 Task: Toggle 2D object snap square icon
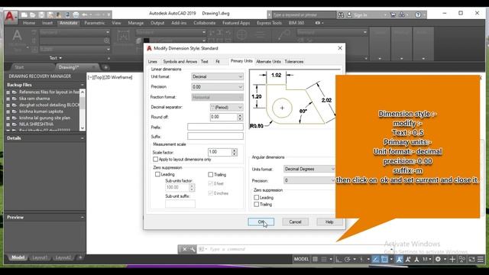click(384, 259)
